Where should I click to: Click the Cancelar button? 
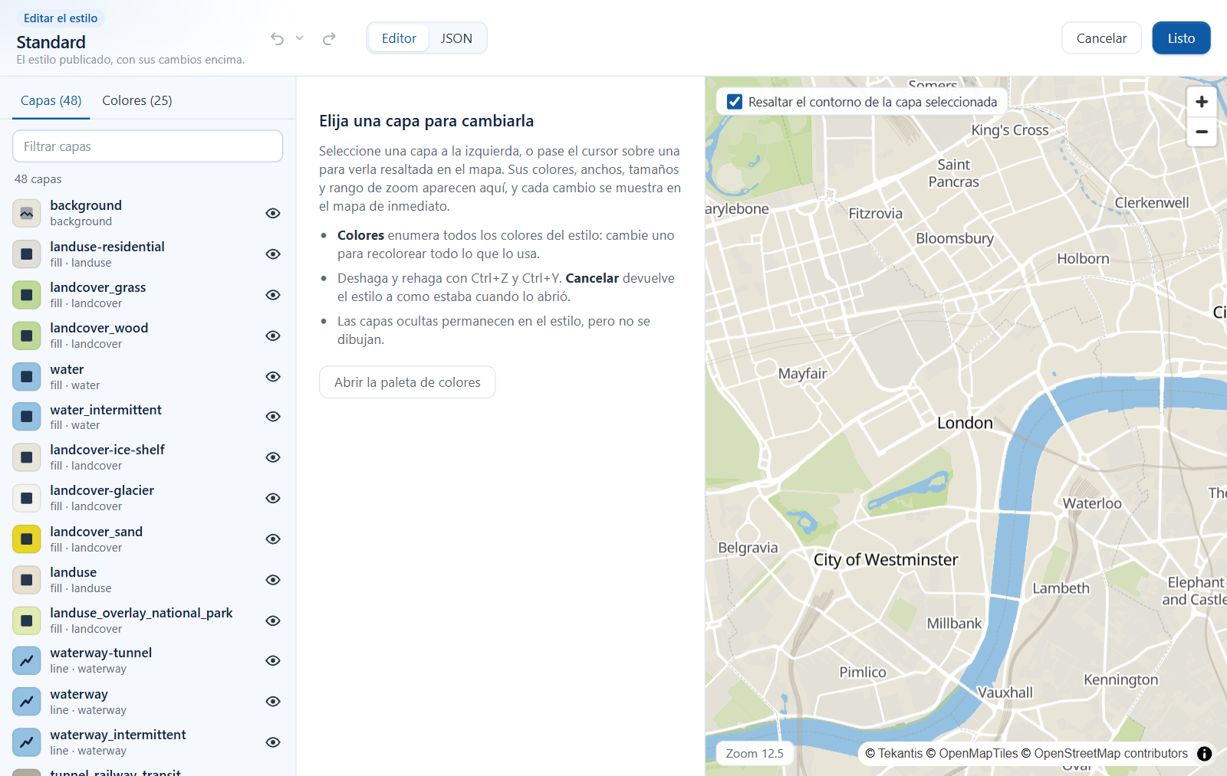tap(1101, 38)
